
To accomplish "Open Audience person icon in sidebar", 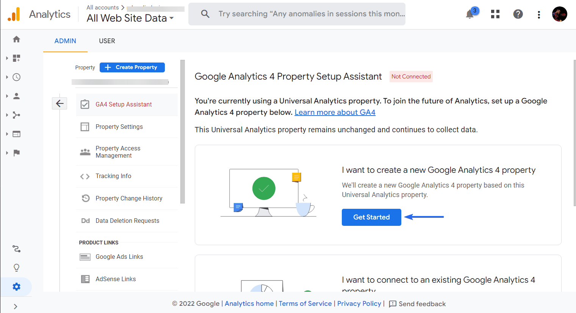I will coord(16,96).
